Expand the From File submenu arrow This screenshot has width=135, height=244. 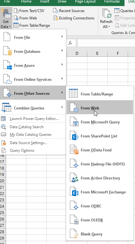62,37
